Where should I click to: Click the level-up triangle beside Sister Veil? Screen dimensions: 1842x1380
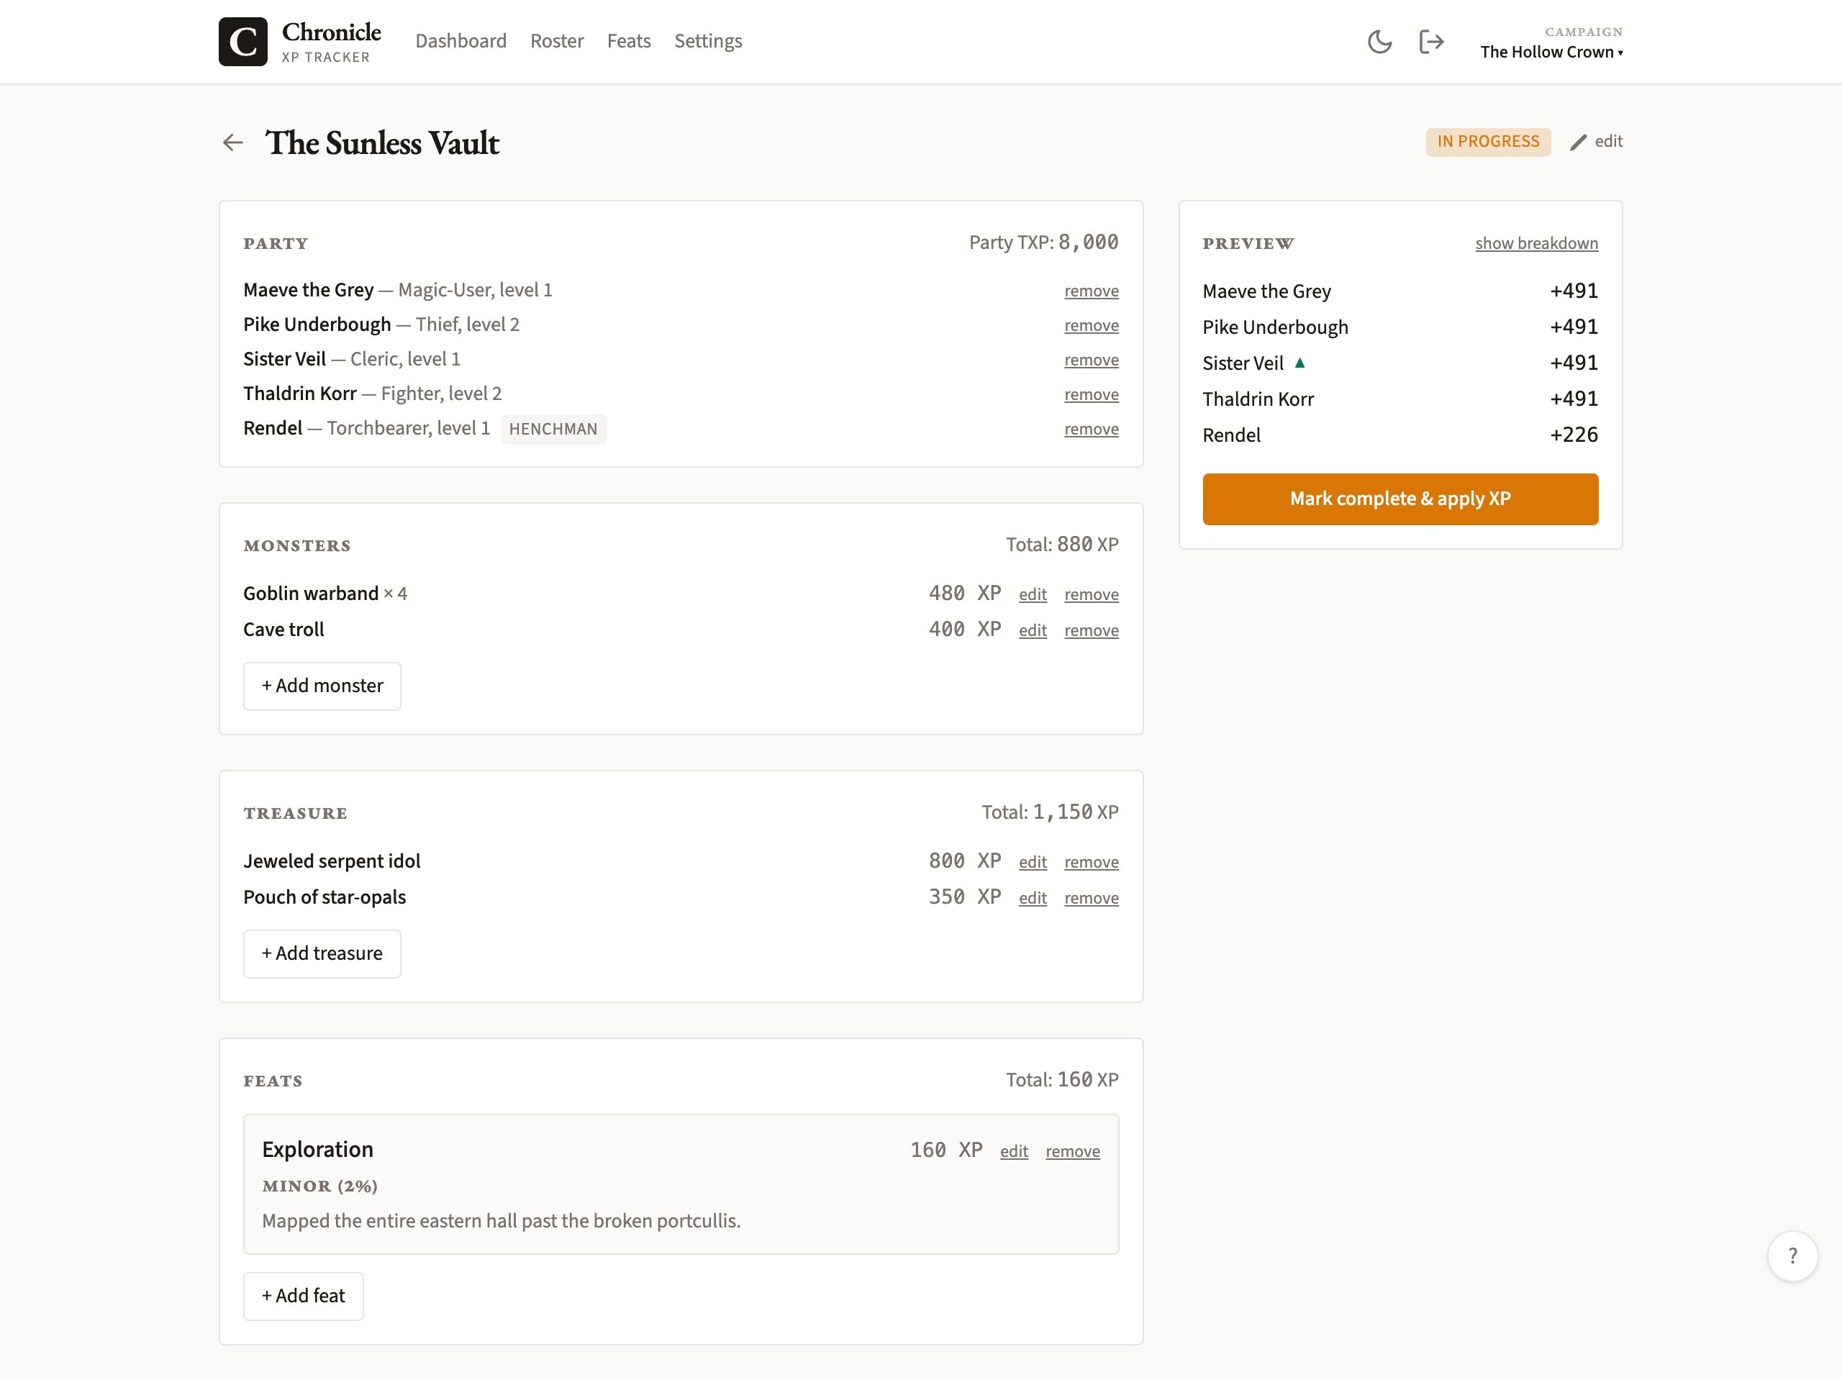[1300, 363]
